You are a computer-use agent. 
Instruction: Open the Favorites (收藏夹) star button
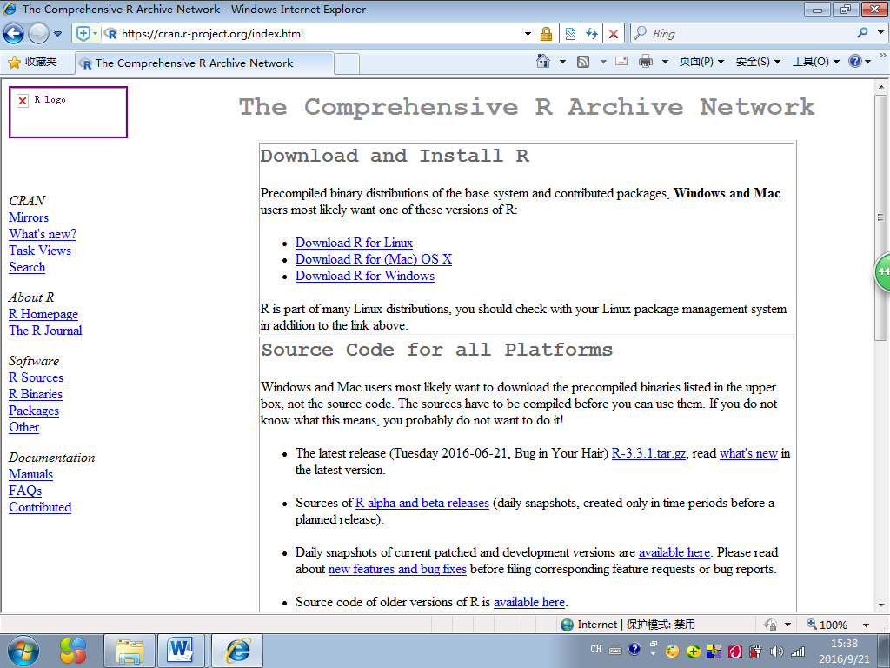(33, 62)
